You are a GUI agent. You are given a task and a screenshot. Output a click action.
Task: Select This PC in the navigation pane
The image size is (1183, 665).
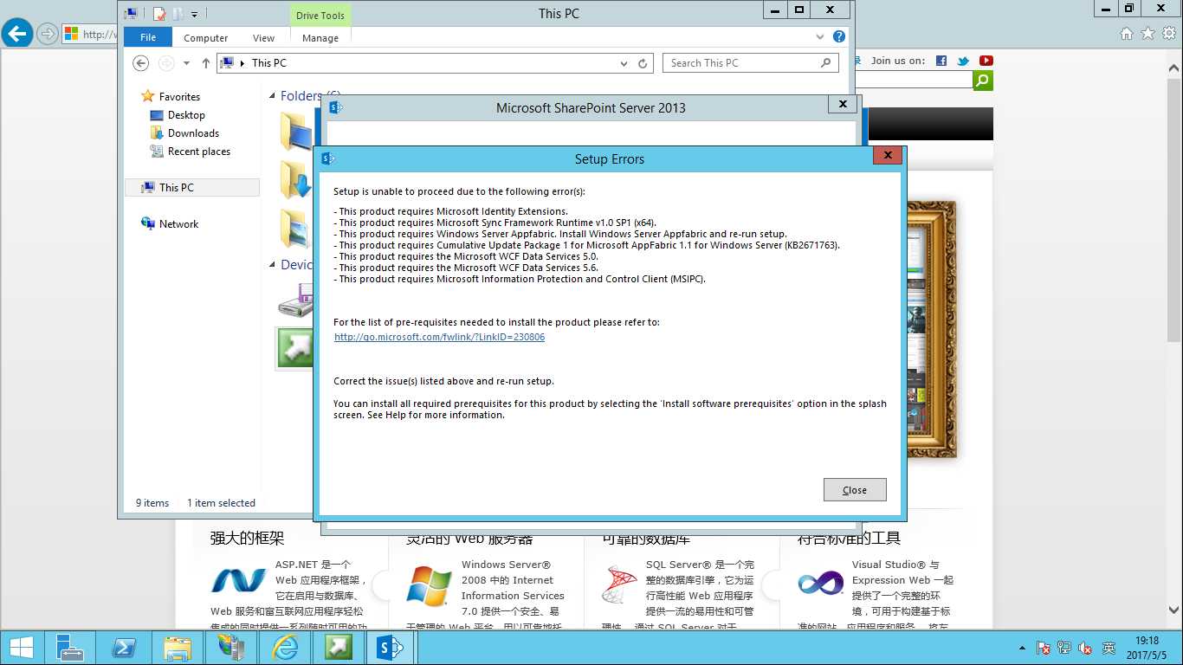click(x=192, y=188)
